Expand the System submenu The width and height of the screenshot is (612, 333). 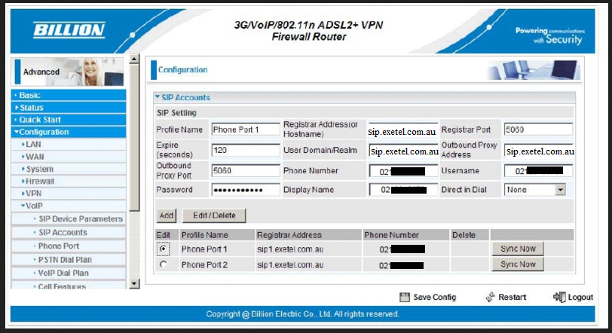(x=23, y=169)
